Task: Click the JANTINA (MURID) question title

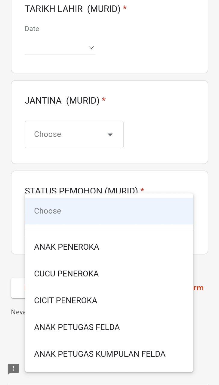Action: pyautogui.click(x=62, y=100)
